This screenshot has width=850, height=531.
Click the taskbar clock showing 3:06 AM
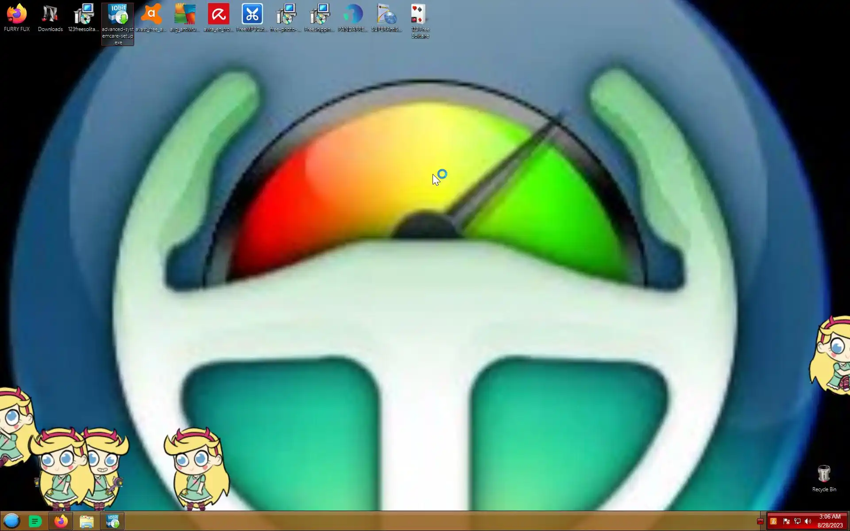pyautogui.click(x=830, y=521)
